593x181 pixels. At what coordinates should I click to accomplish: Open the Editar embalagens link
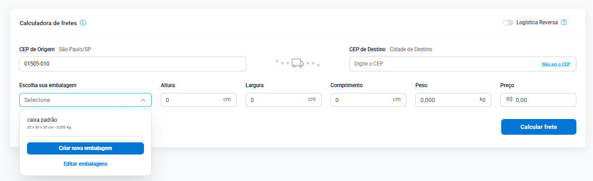point(85,164)
